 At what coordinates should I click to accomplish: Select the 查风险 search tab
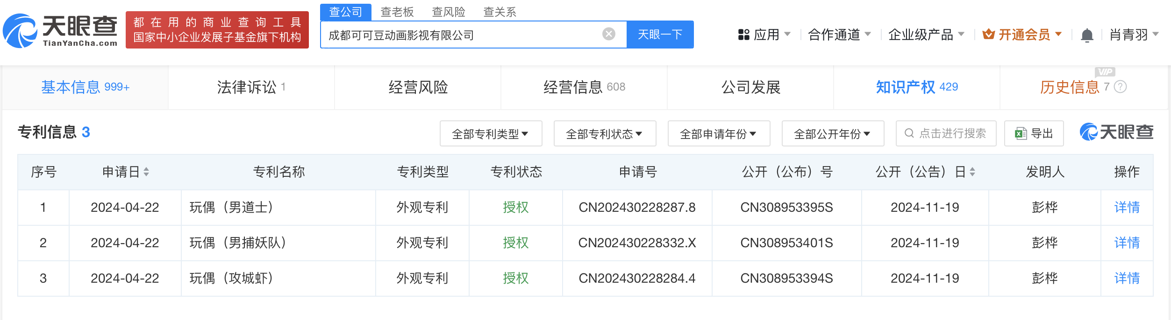click(449, 12)
